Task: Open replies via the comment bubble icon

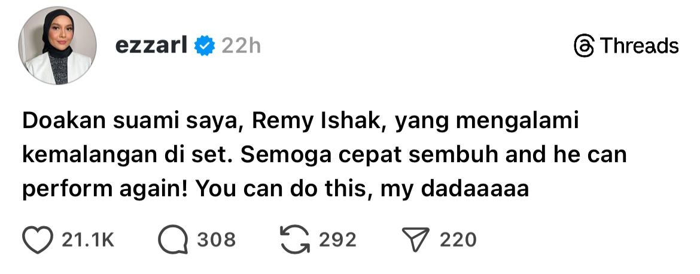Action: 172,239
